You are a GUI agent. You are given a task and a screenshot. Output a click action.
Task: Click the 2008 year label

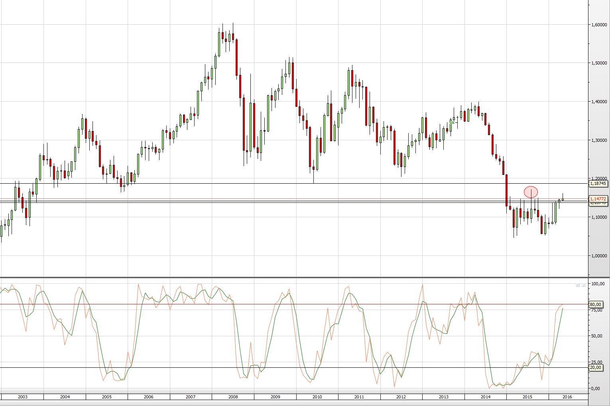tap(233, 397)
